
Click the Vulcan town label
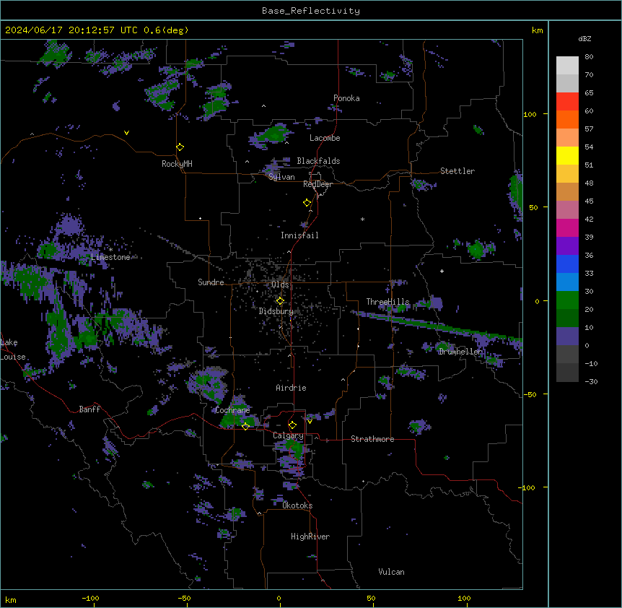(391, 572)
